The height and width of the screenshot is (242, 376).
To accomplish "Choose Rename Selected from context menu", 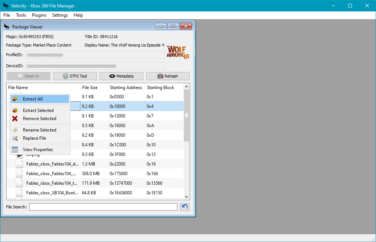I will (x=40, y=130).
